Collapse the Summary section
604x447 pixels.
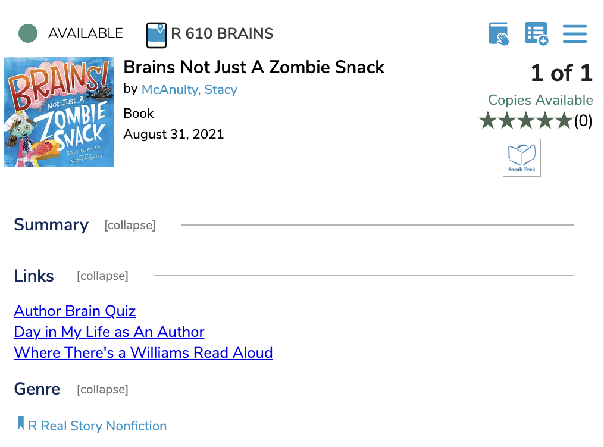coord(130,226)
